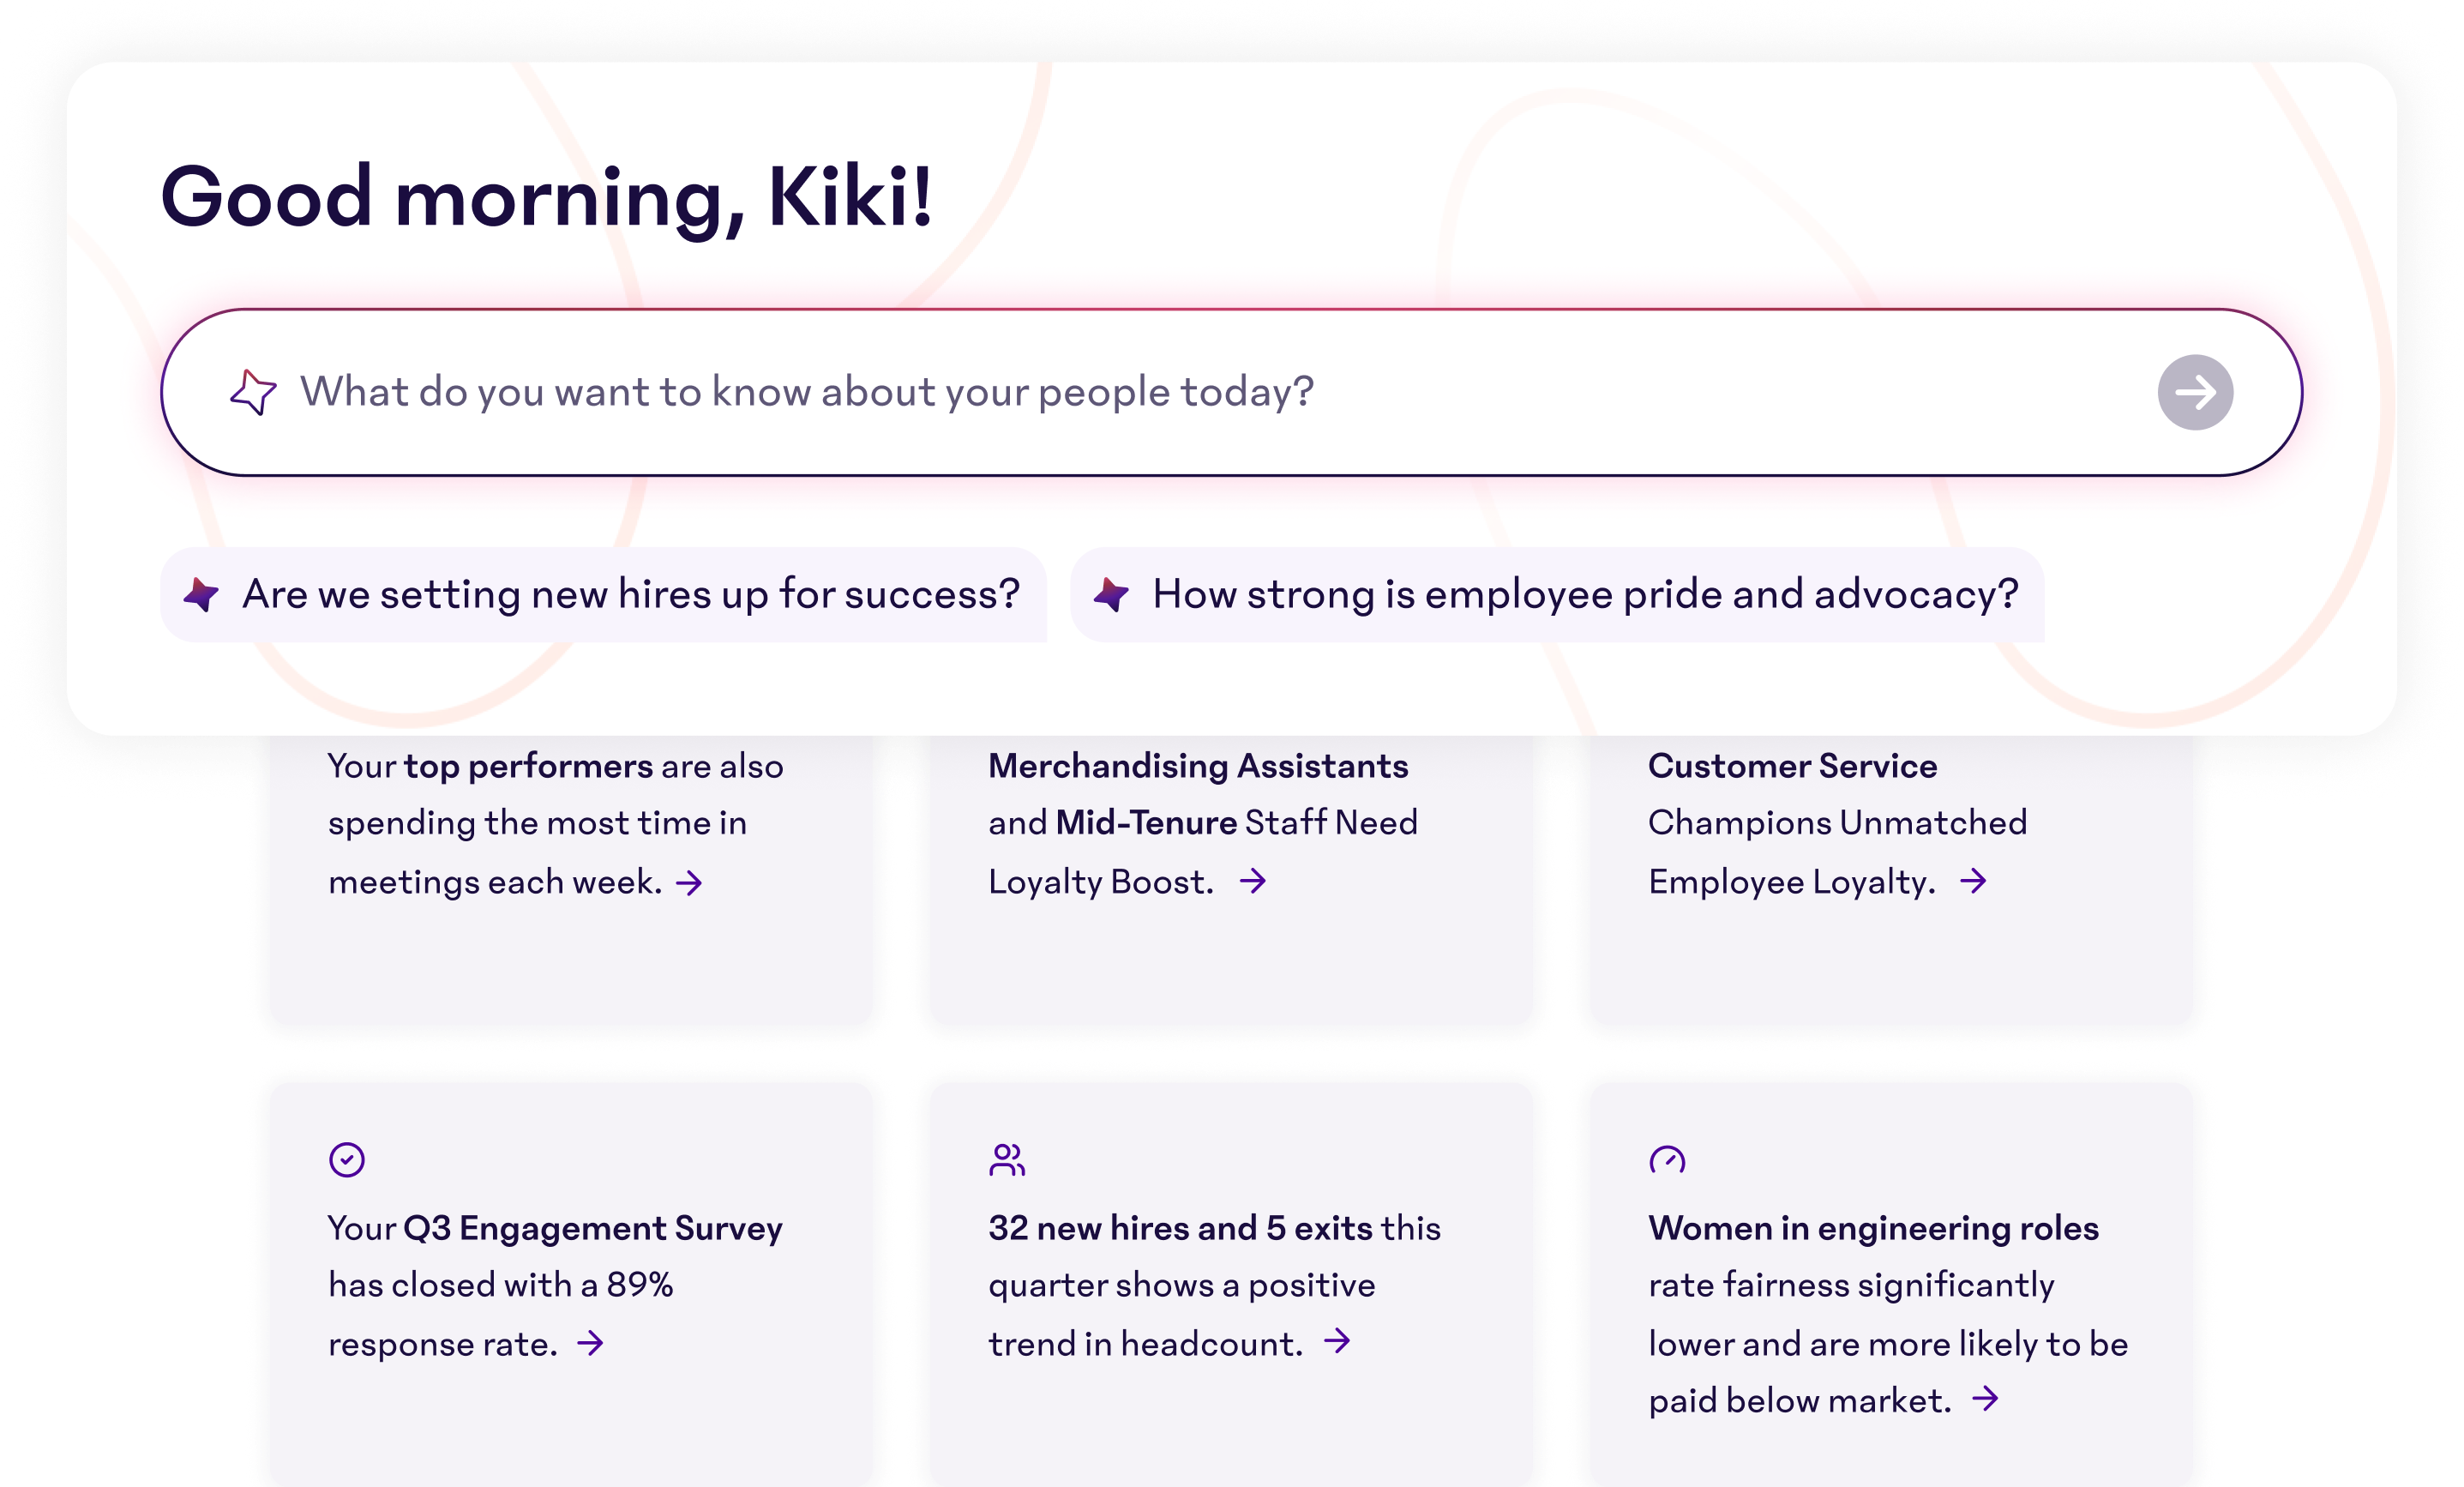
Task: Click the checkmark circle icon on Q3 survey card
Action: [347, 1160]
